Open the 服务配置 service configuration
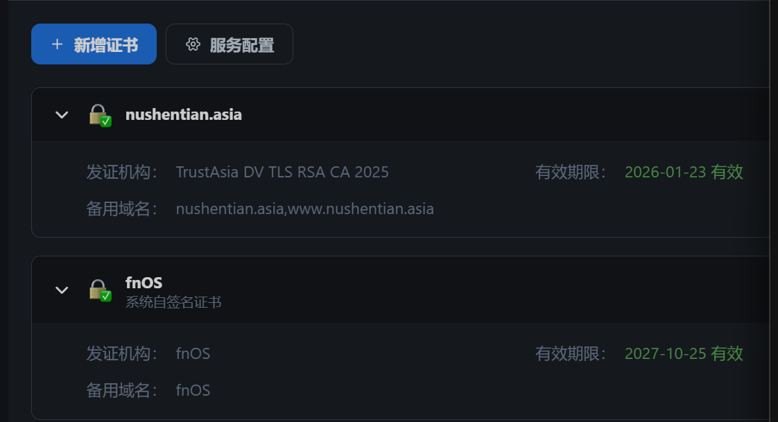 pos(230,44)
